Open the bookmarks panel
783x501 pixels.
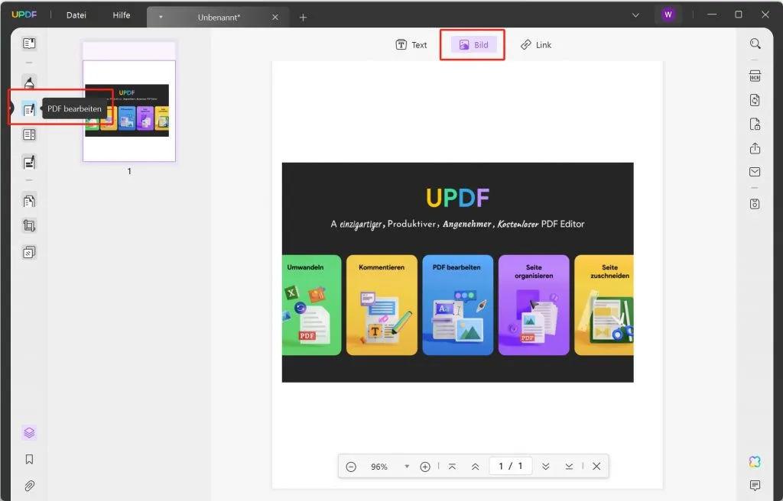pos(28,459)
